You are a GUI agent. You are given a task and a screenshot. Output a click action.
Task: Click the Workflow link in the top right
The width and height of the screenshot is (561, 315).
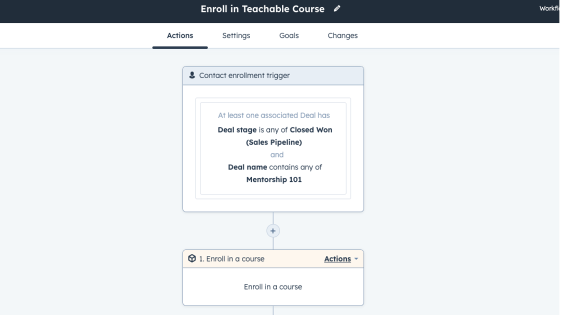(549, 8)
